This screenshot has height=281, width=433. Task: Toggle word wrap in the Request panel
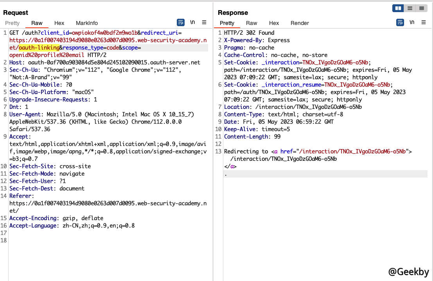[x=180, y=23]
